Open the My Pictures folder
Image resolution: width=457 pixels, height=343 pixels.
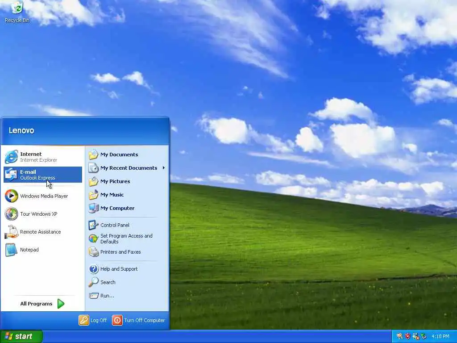127,181
